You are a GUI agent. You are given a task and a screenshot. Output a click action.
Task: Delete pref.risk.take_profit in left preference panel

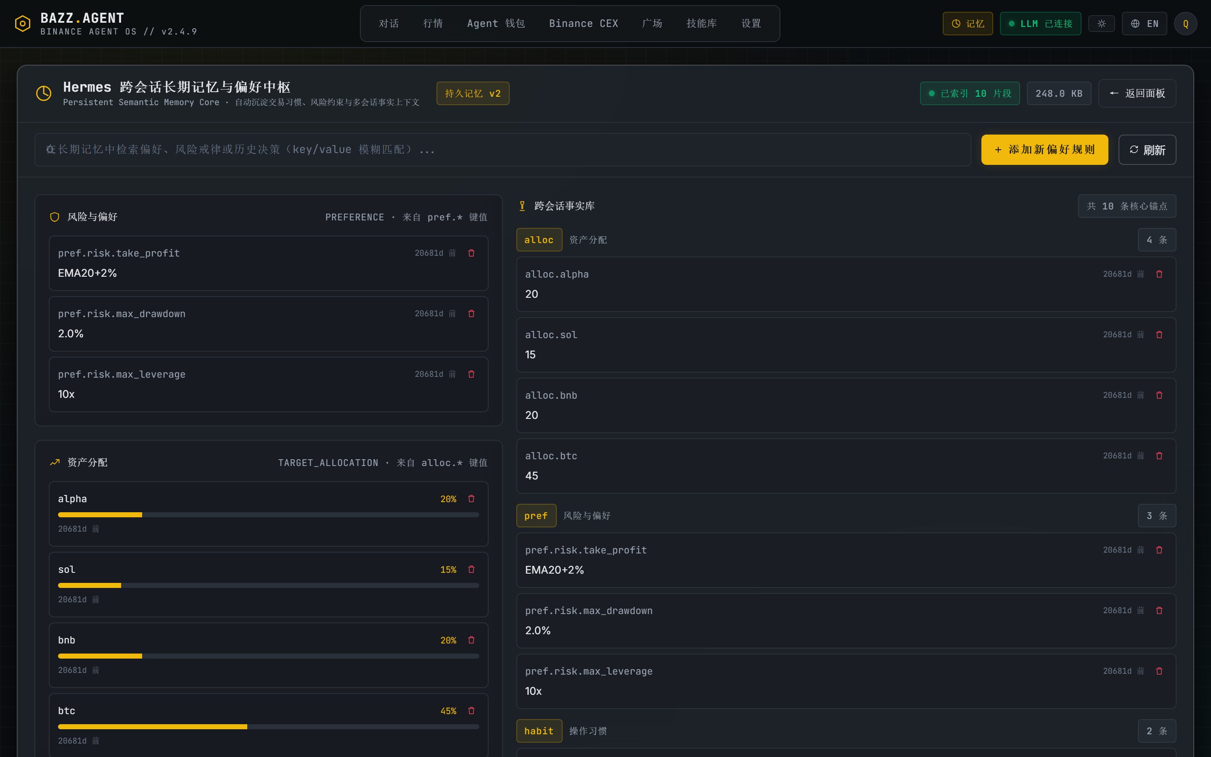coord(471,253)
